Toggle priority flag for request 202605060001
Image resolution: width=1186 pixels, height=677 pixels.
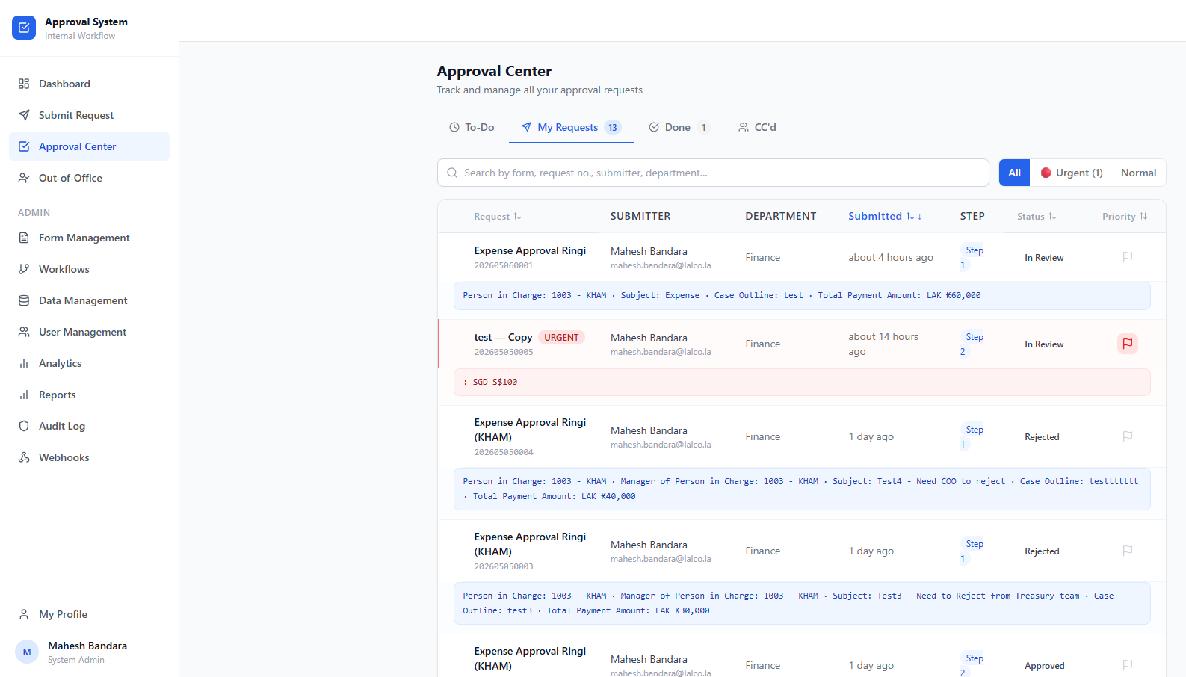1128,257
